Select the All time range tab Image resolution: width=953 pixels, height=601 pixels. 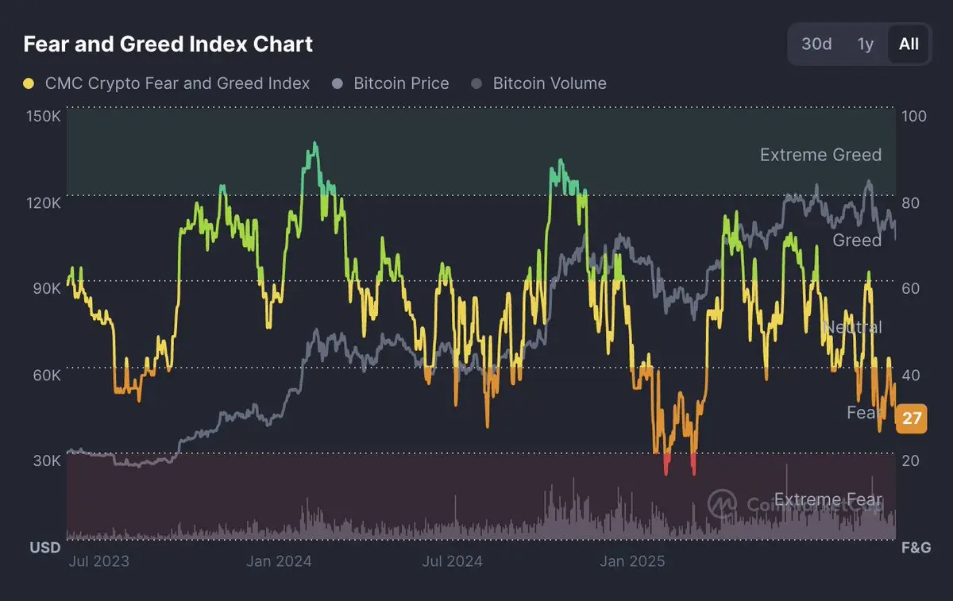coord(909,44)
